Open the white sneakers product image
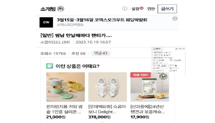Image resolution: width=215 pixels, height=123 pixels. pos(107,87)
